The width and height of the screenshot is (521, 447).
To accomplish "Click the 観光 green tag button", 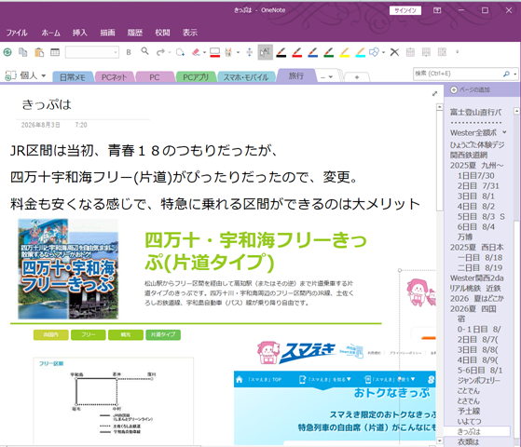I will (126, 334).
